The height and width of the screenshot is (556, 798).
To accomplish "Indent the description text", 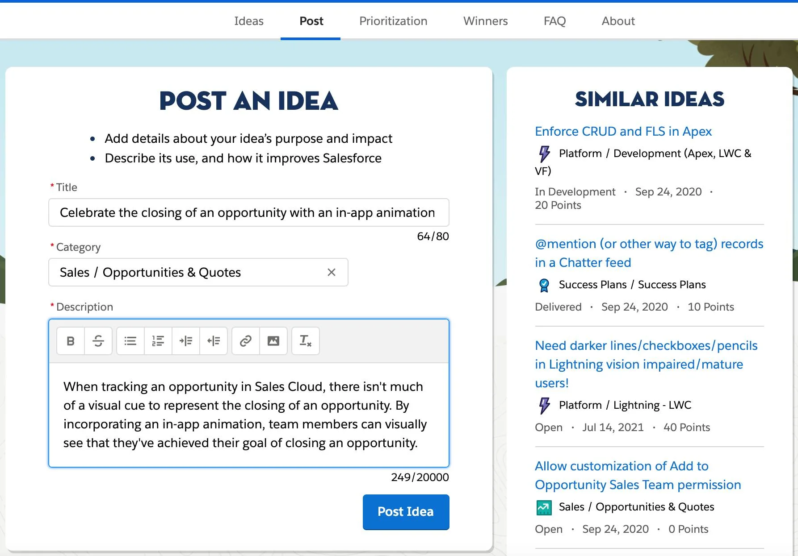I will click(x=186, y=341).
